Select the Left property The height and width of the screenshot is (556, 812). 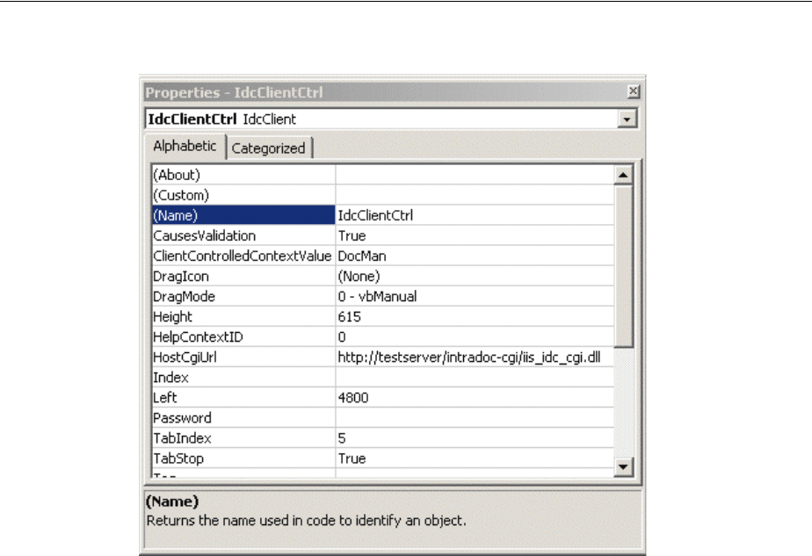(243, 397)
